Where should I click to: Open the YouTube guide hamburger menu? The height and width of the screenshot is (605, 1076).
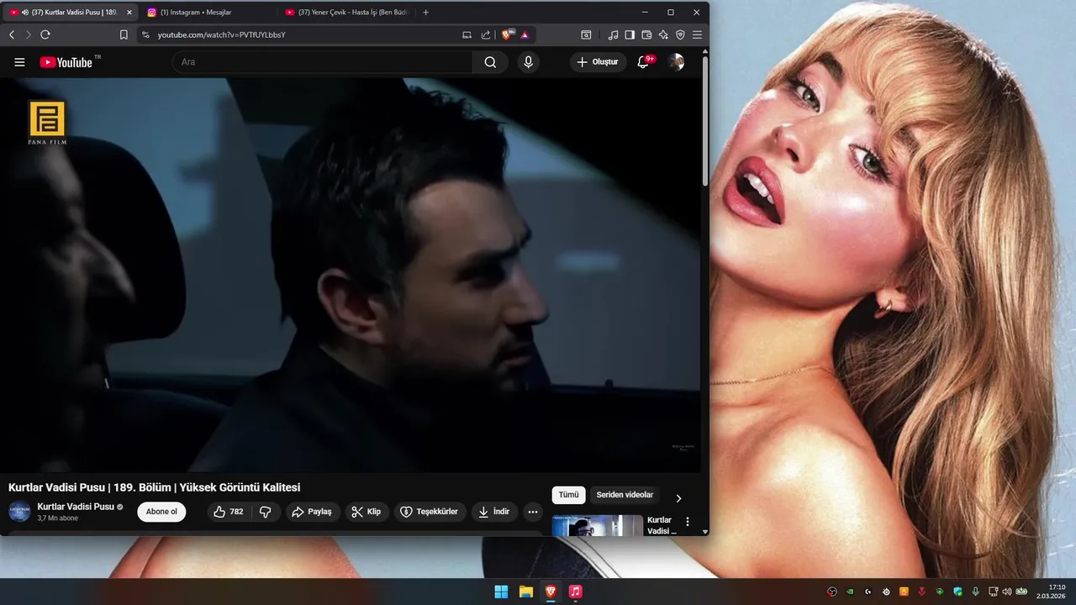[20, 62]
